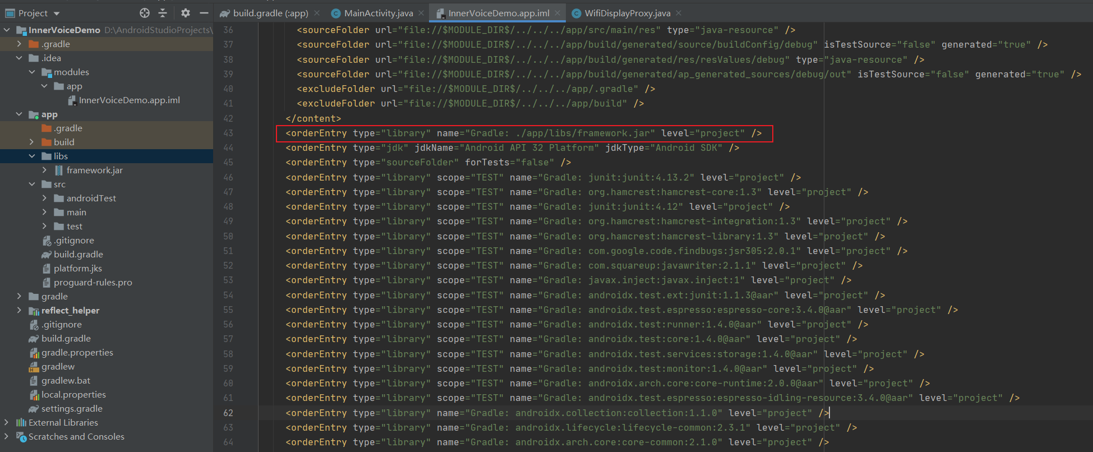
Task: Click androidx.lifecycle:lifecycle-common:2.3.1 entry
Action: coord(633,427)
